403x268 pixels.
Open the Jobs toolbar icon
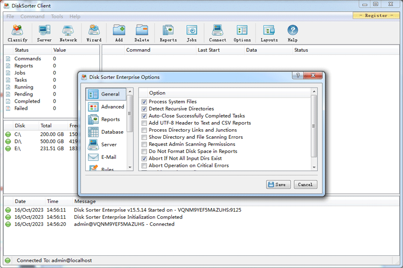click(x=191, y=33)
